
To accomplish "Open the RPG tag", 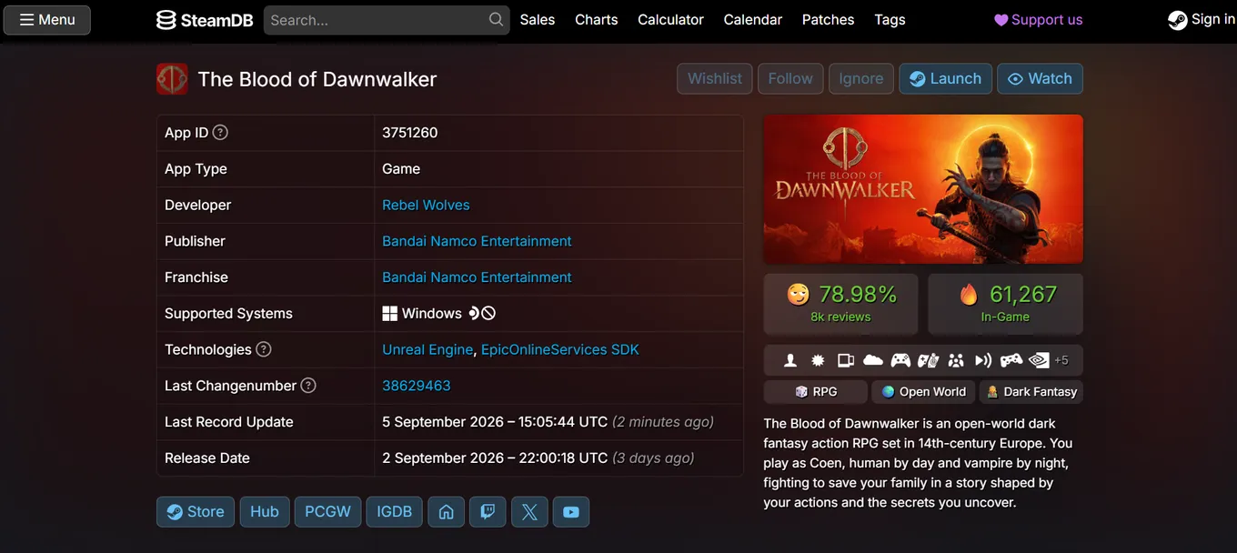I will click(x=815, y=392).
